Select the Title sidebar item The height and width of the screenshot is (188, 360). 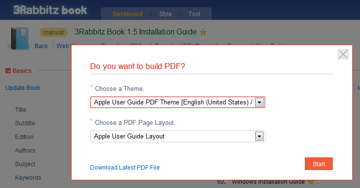(x=20, y=110)
